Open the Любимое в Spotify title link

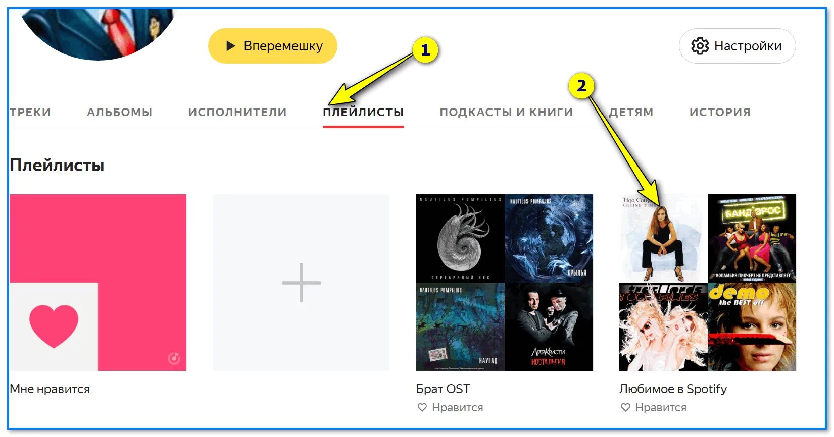[x=673, y=389]
